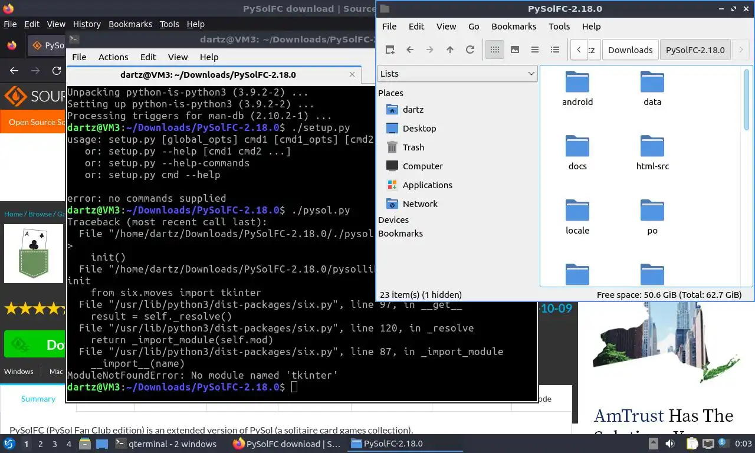The width and height of the screenshot is (755, 453).
Task: Open Firefox Bookmarks menu
Action: click(130, 24)
